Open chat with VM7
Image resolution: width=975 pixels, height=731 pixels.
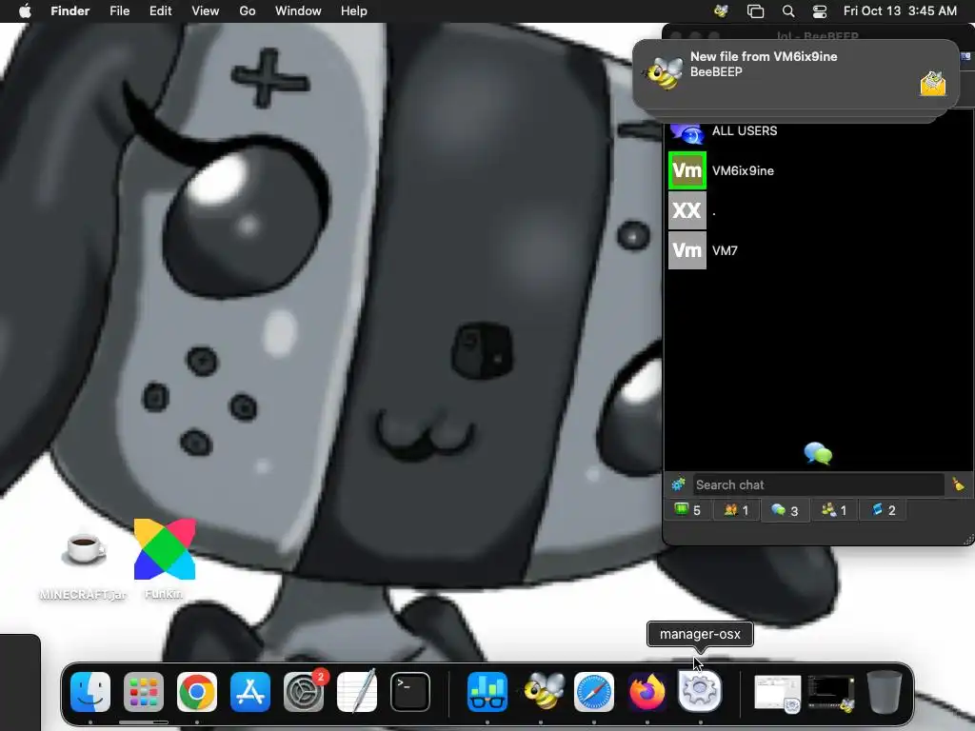820,250
